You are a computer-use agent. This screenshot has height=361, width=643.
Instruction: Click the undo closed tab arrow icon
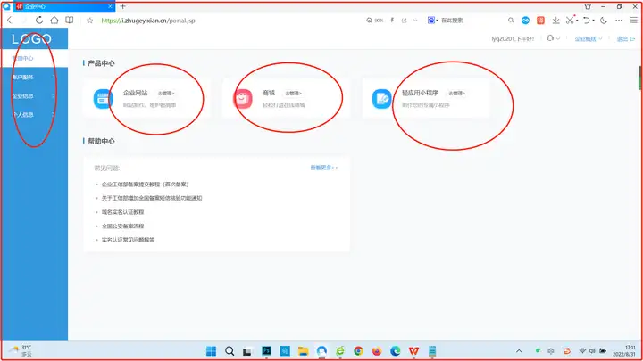587,20
